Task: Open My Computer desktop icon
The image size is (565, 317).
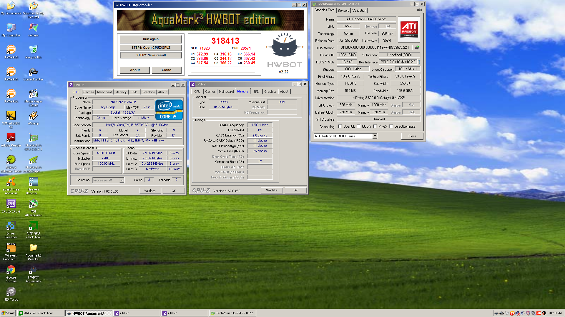Action: (x=11, y=30)
